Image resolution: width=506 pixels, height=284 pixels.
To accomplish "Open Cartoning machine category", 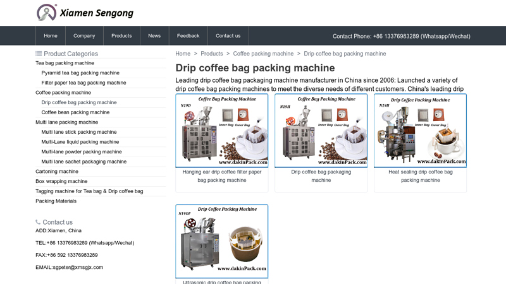I will click(x=57, y=172).
